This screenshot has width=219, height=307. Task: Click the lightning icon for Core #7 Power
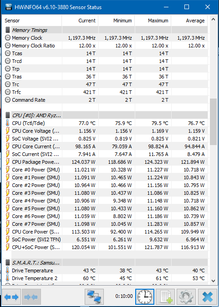coord(7,224)
